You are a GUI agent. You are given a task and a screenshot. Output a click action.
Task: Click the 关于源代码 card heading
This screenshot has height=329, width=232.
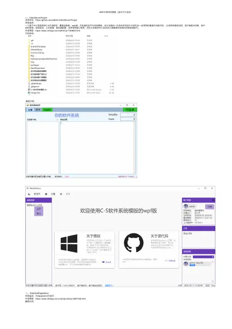tap(160, 236)
